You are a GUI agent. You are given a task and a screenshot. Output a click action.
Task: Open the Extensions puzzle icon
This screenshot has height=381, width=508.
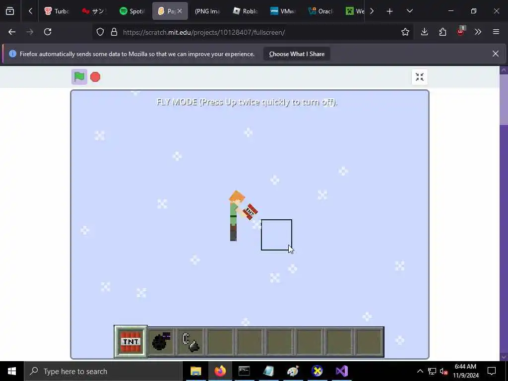click(x=443, y=32)
